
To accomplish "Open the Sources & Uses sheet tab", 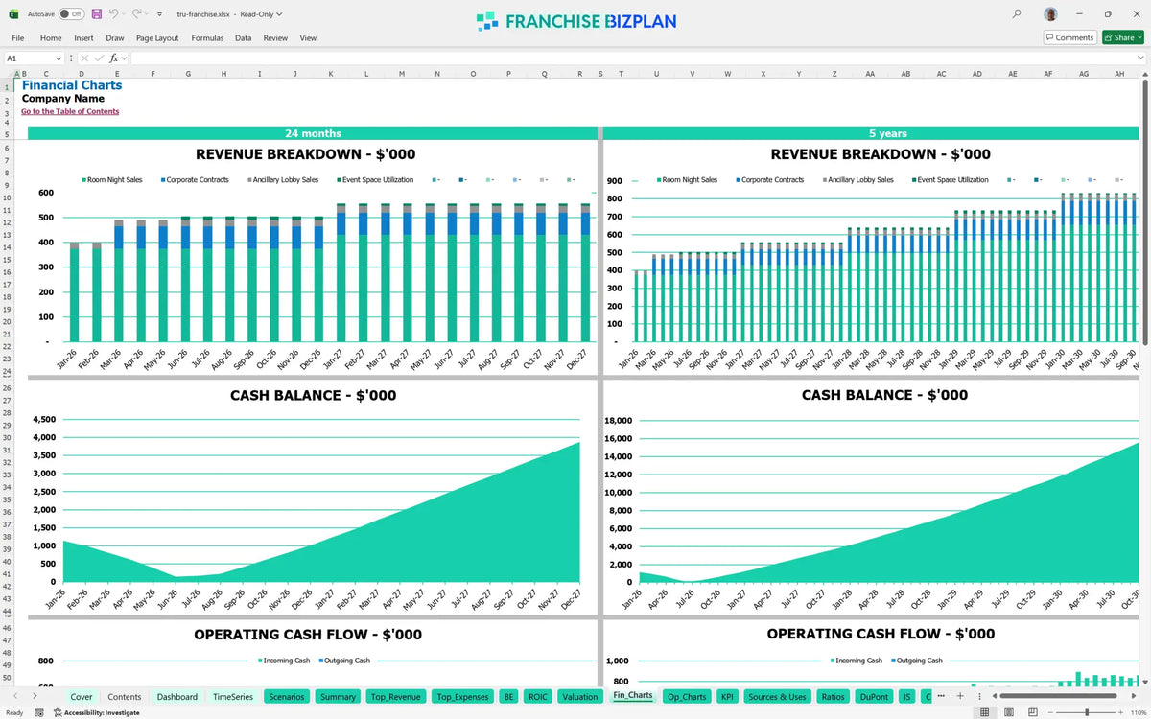I will [x=778, y=697].
